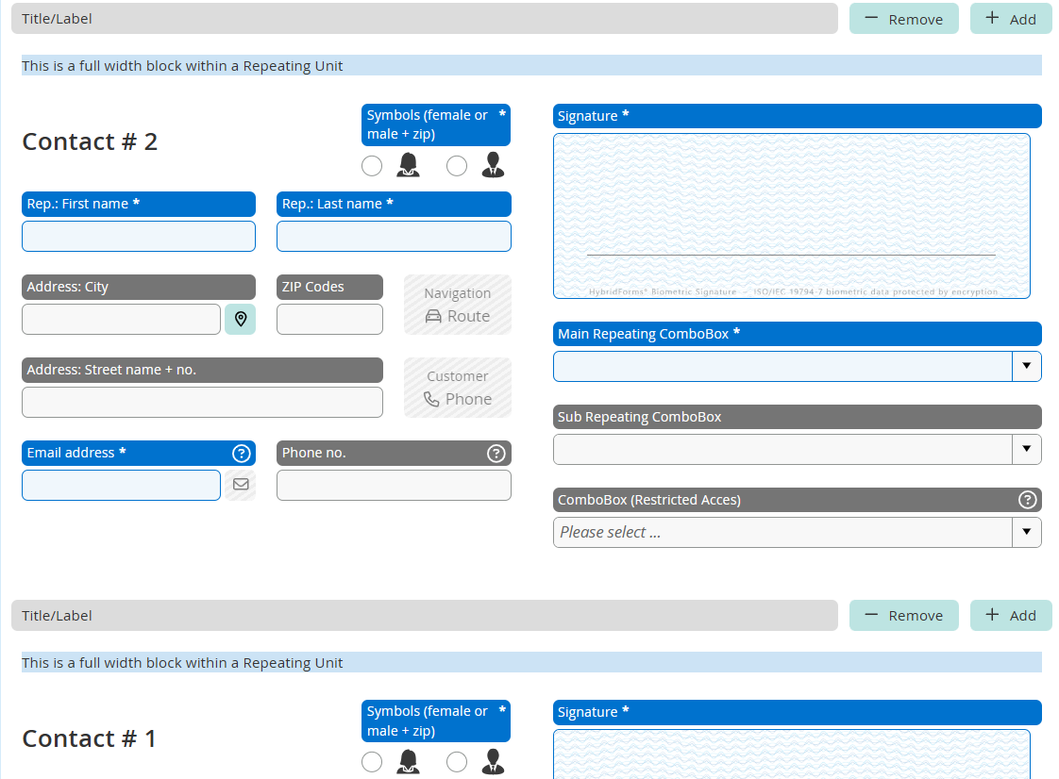Click the Signature pad in Contact # 2
The image size is (1059, 779).
click(791, 215)
